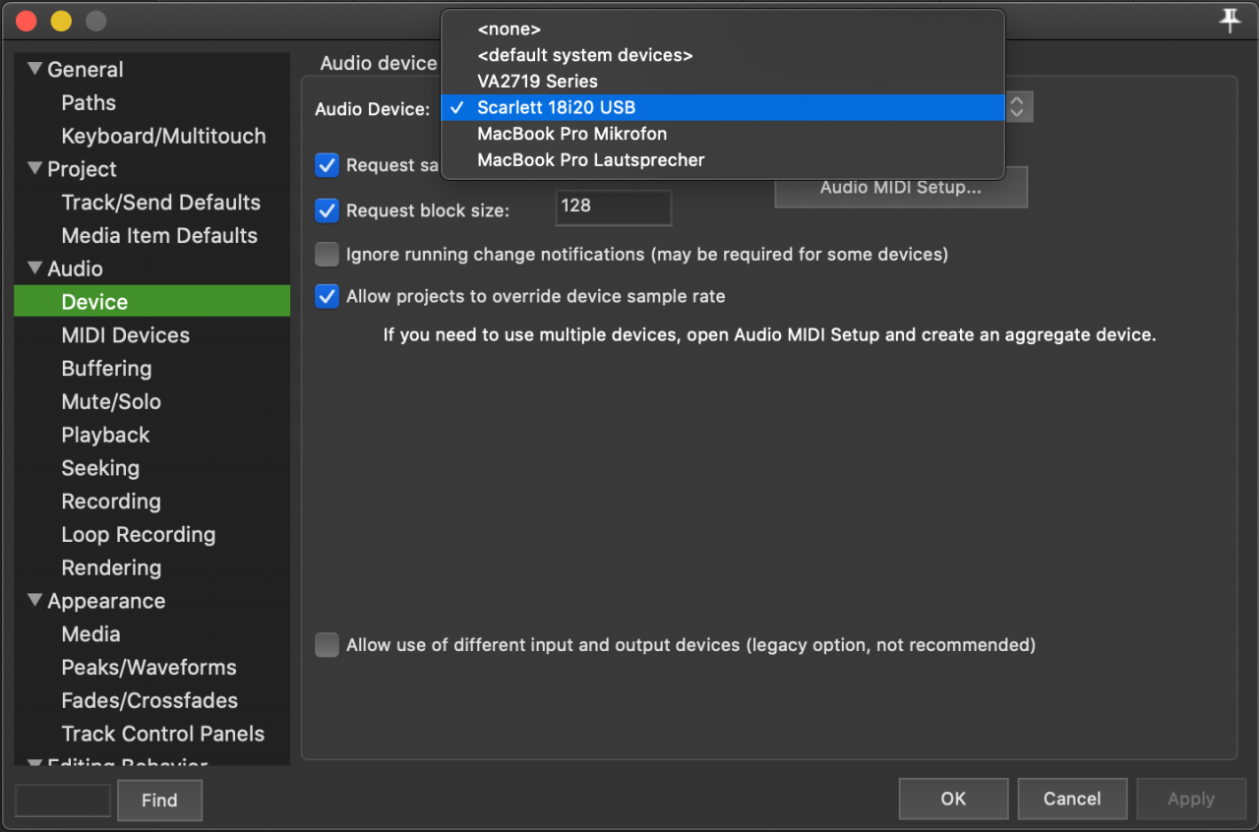This screenshot has height=832, width=1259.
Task: Select Media Item Defaults page
Action: pyautogui.click(x=159, y=235)
